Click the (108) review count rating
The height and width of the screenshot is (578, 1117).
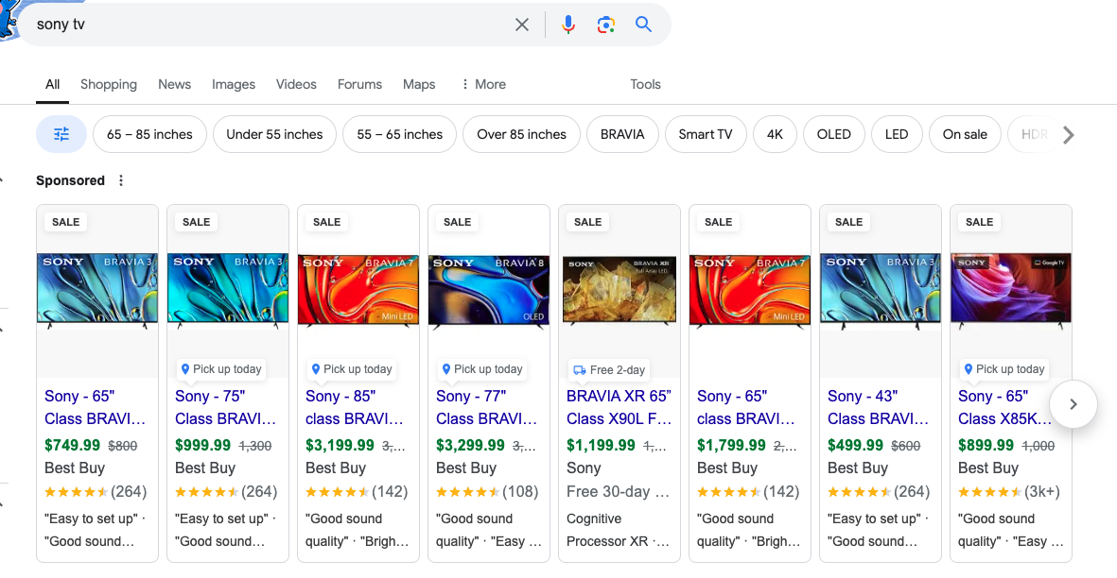(520, 491)
